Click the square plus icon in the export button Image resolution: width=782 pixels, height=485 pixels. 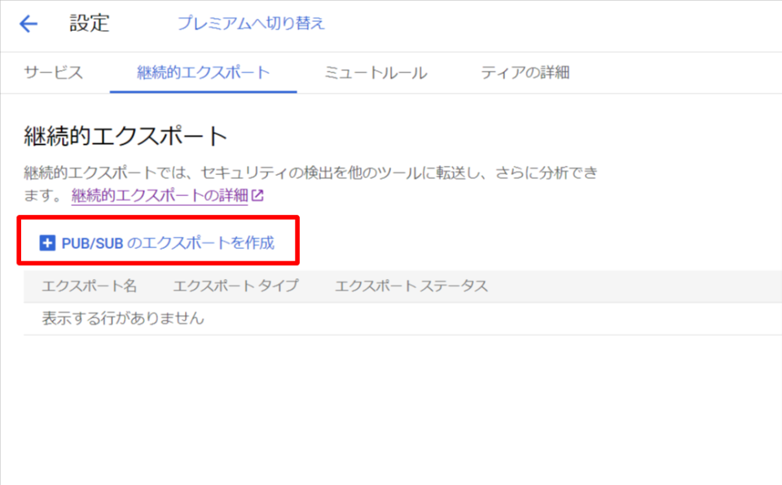coord(46,242)
